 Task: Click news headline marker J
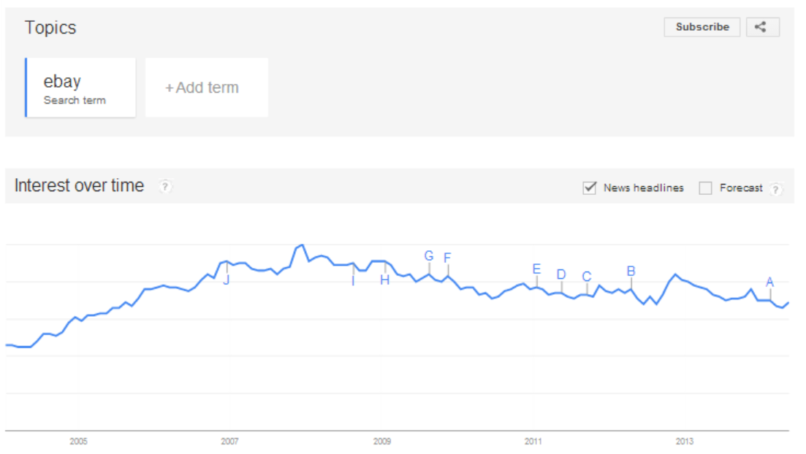pyautogui.click(x=227, y=280)
